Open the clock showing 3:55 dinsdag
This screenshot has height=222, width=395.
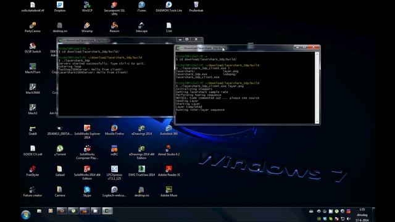pos(362,215)
